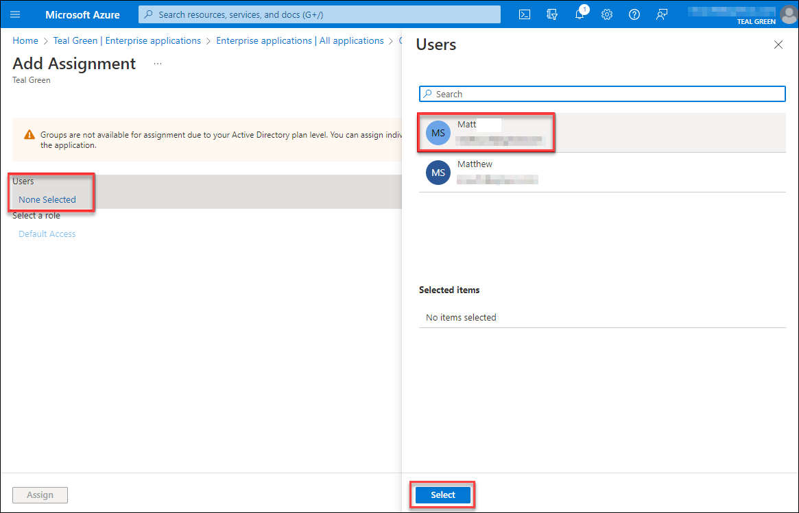799x513 pixels.
Task: Open the Settings gear in the header
Action: pos(606,14)
